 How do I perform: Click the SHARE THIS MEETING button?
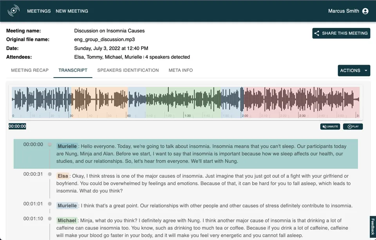point(341,33)
